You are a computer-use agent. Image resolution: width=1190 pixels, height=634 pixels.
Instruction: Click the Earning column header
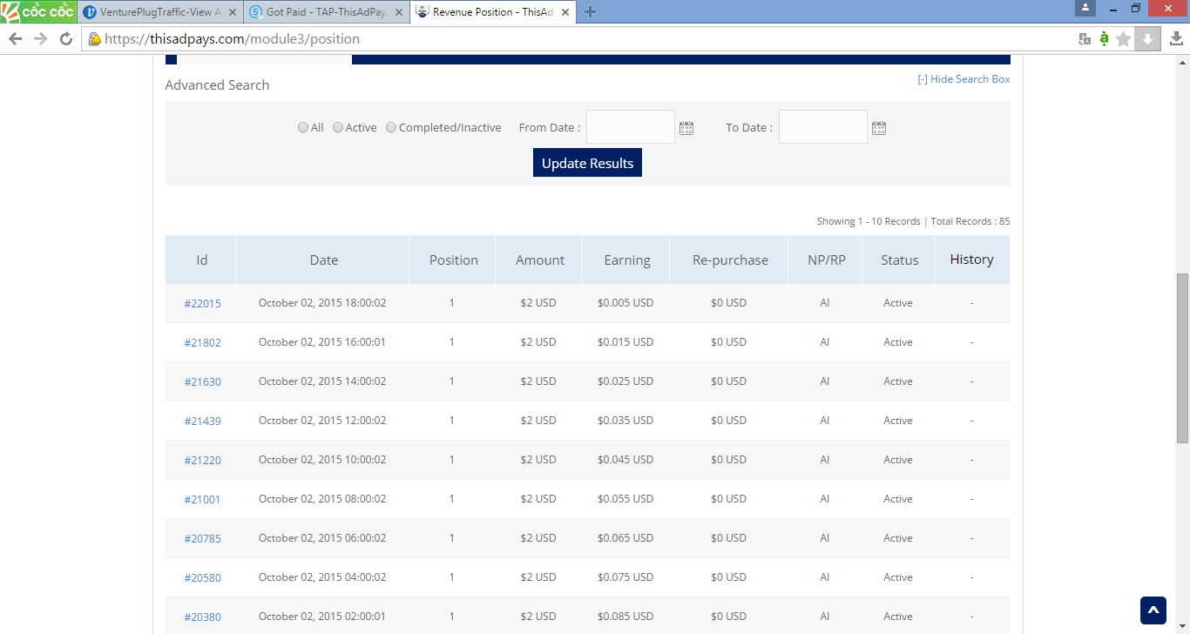pos(626,260)
